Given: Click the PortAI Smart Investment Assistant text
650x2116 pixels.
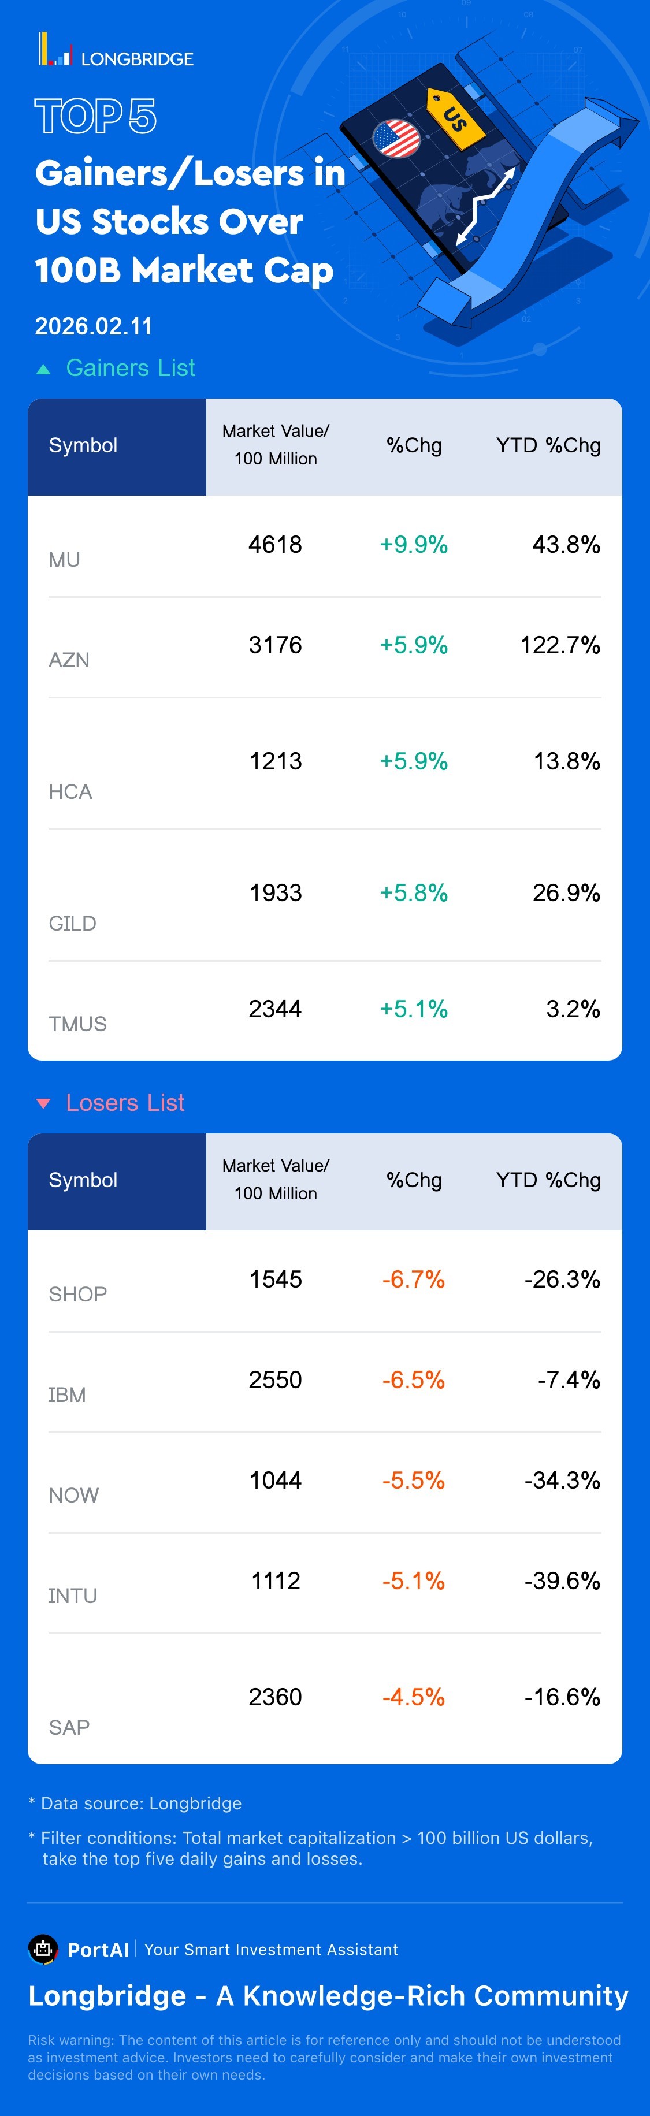Looking at the screenshot, I should click(x=270, y=1949).
